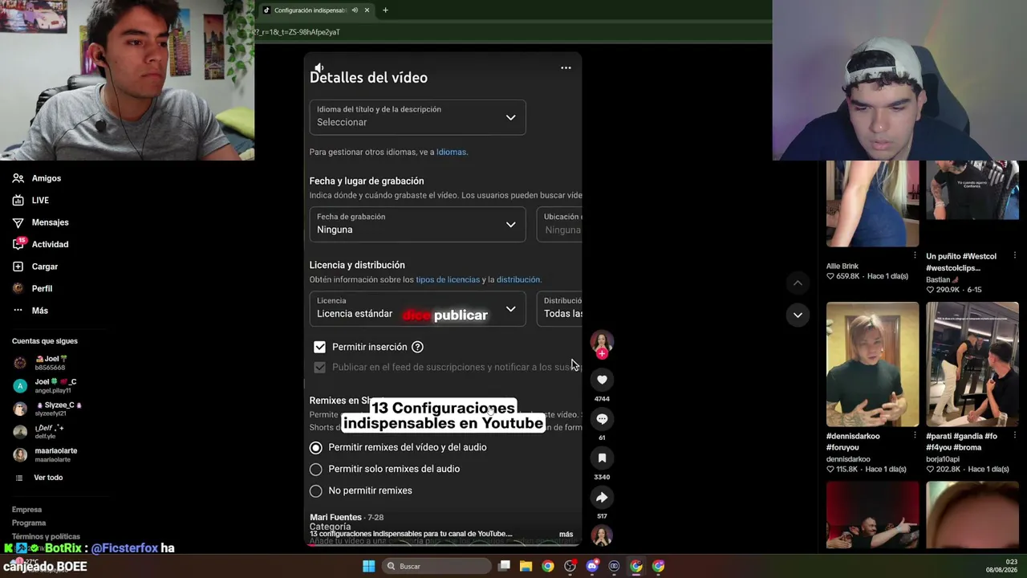Image resolution: width=1027 pixels, height=578 pixels.
Task: Save the video with the bookmark icon
Action: pyautogui.click(x=602, y=458)
